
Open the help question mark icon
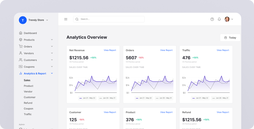click(212, 19)
